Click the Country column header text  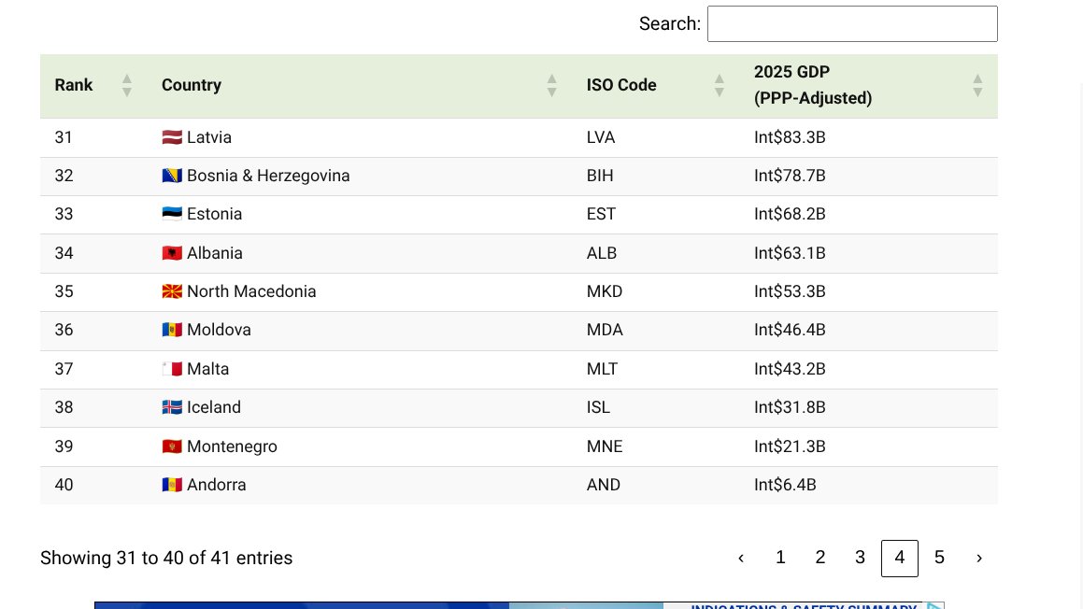[192, 85]
